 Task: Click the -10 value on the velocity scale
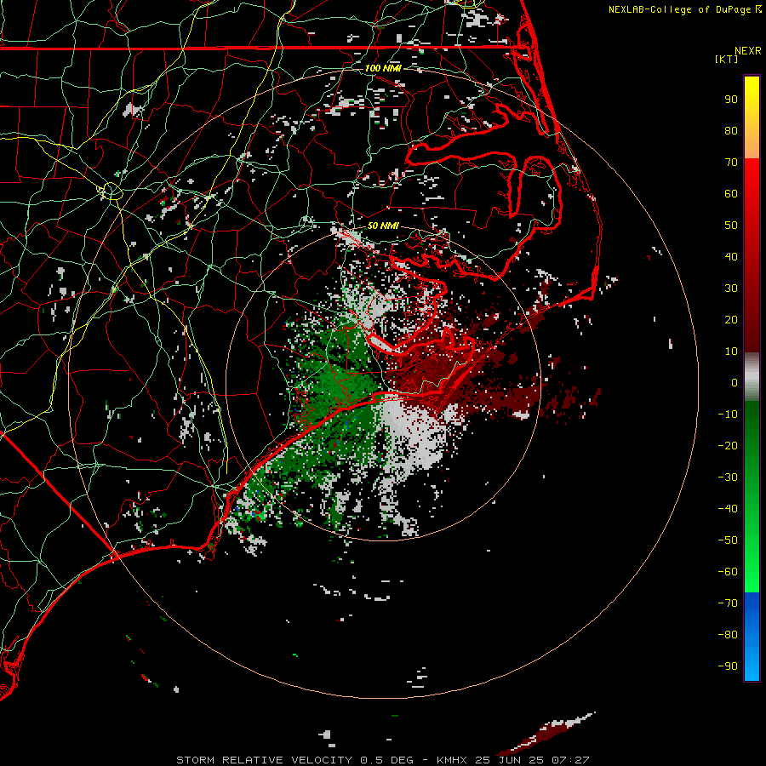pos(728,414)
